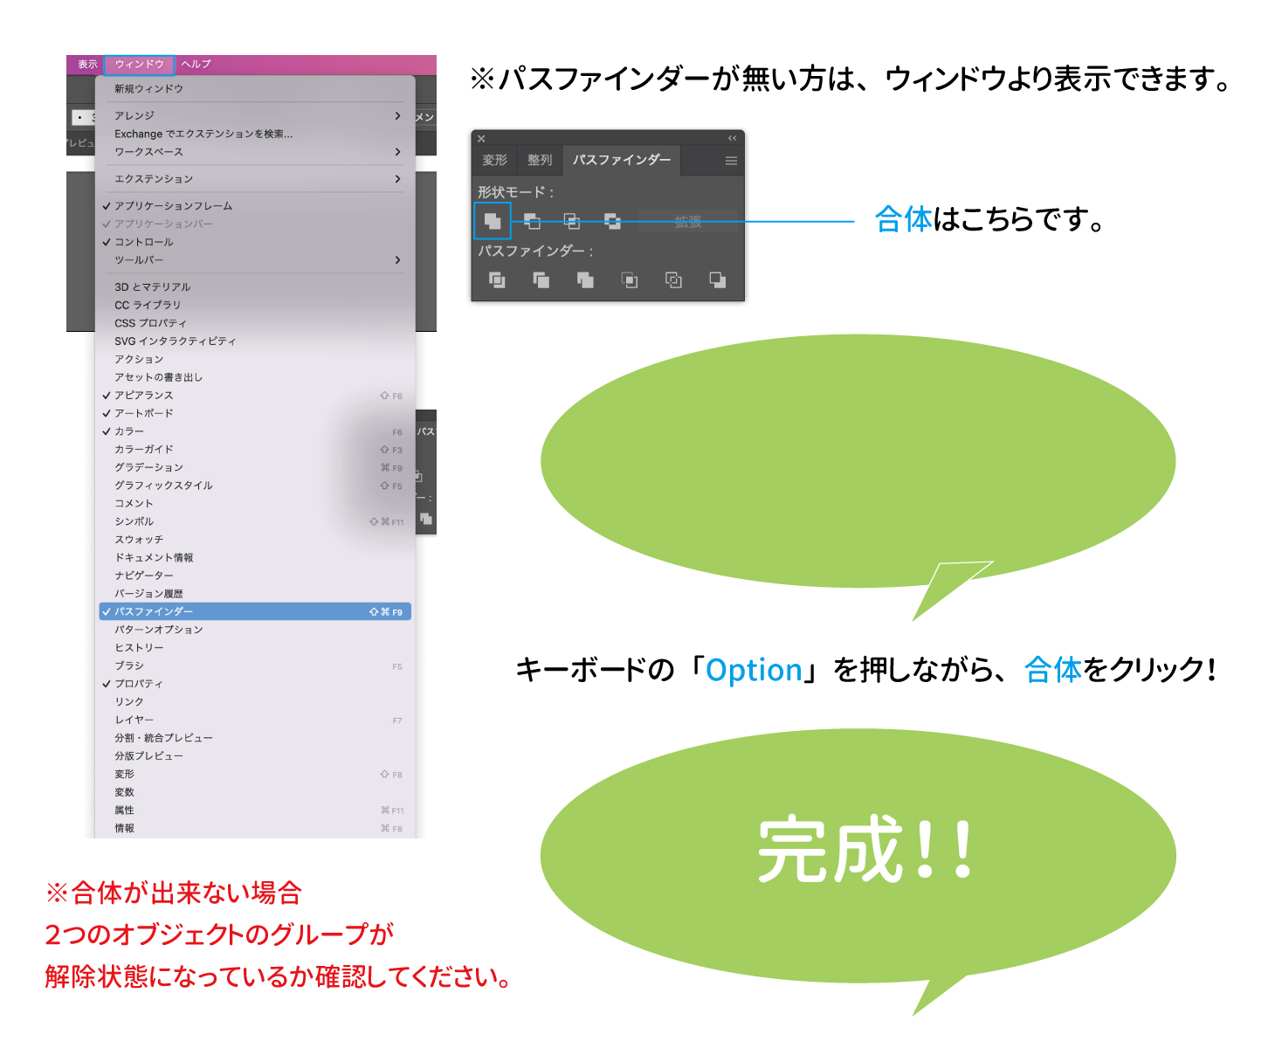Click the グラフィックスタイル menu item
This screenshot has width=1275, height=1048.
click(255, 486)
